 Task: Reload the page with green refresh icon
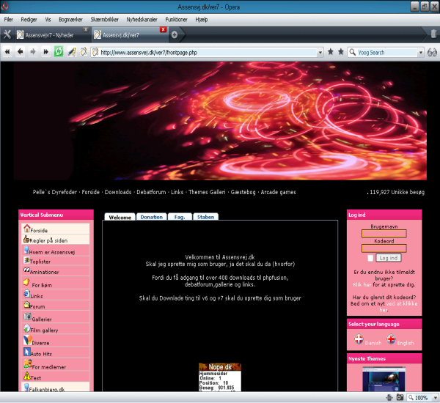coord(59,51)
